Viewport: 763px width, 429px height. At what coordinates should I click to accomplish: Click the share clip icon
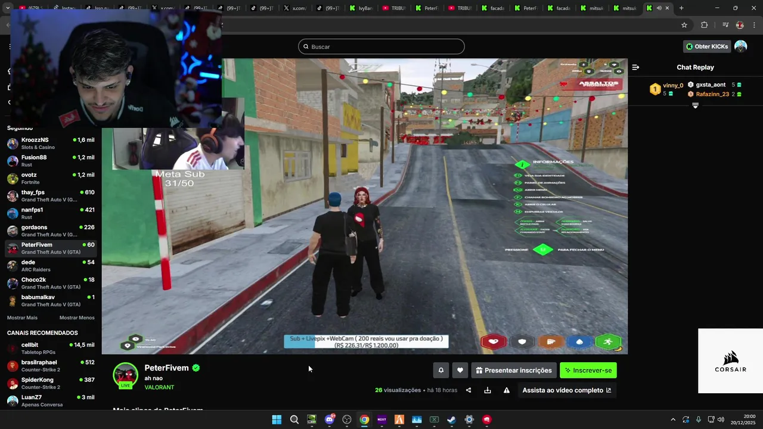[469, 390]
